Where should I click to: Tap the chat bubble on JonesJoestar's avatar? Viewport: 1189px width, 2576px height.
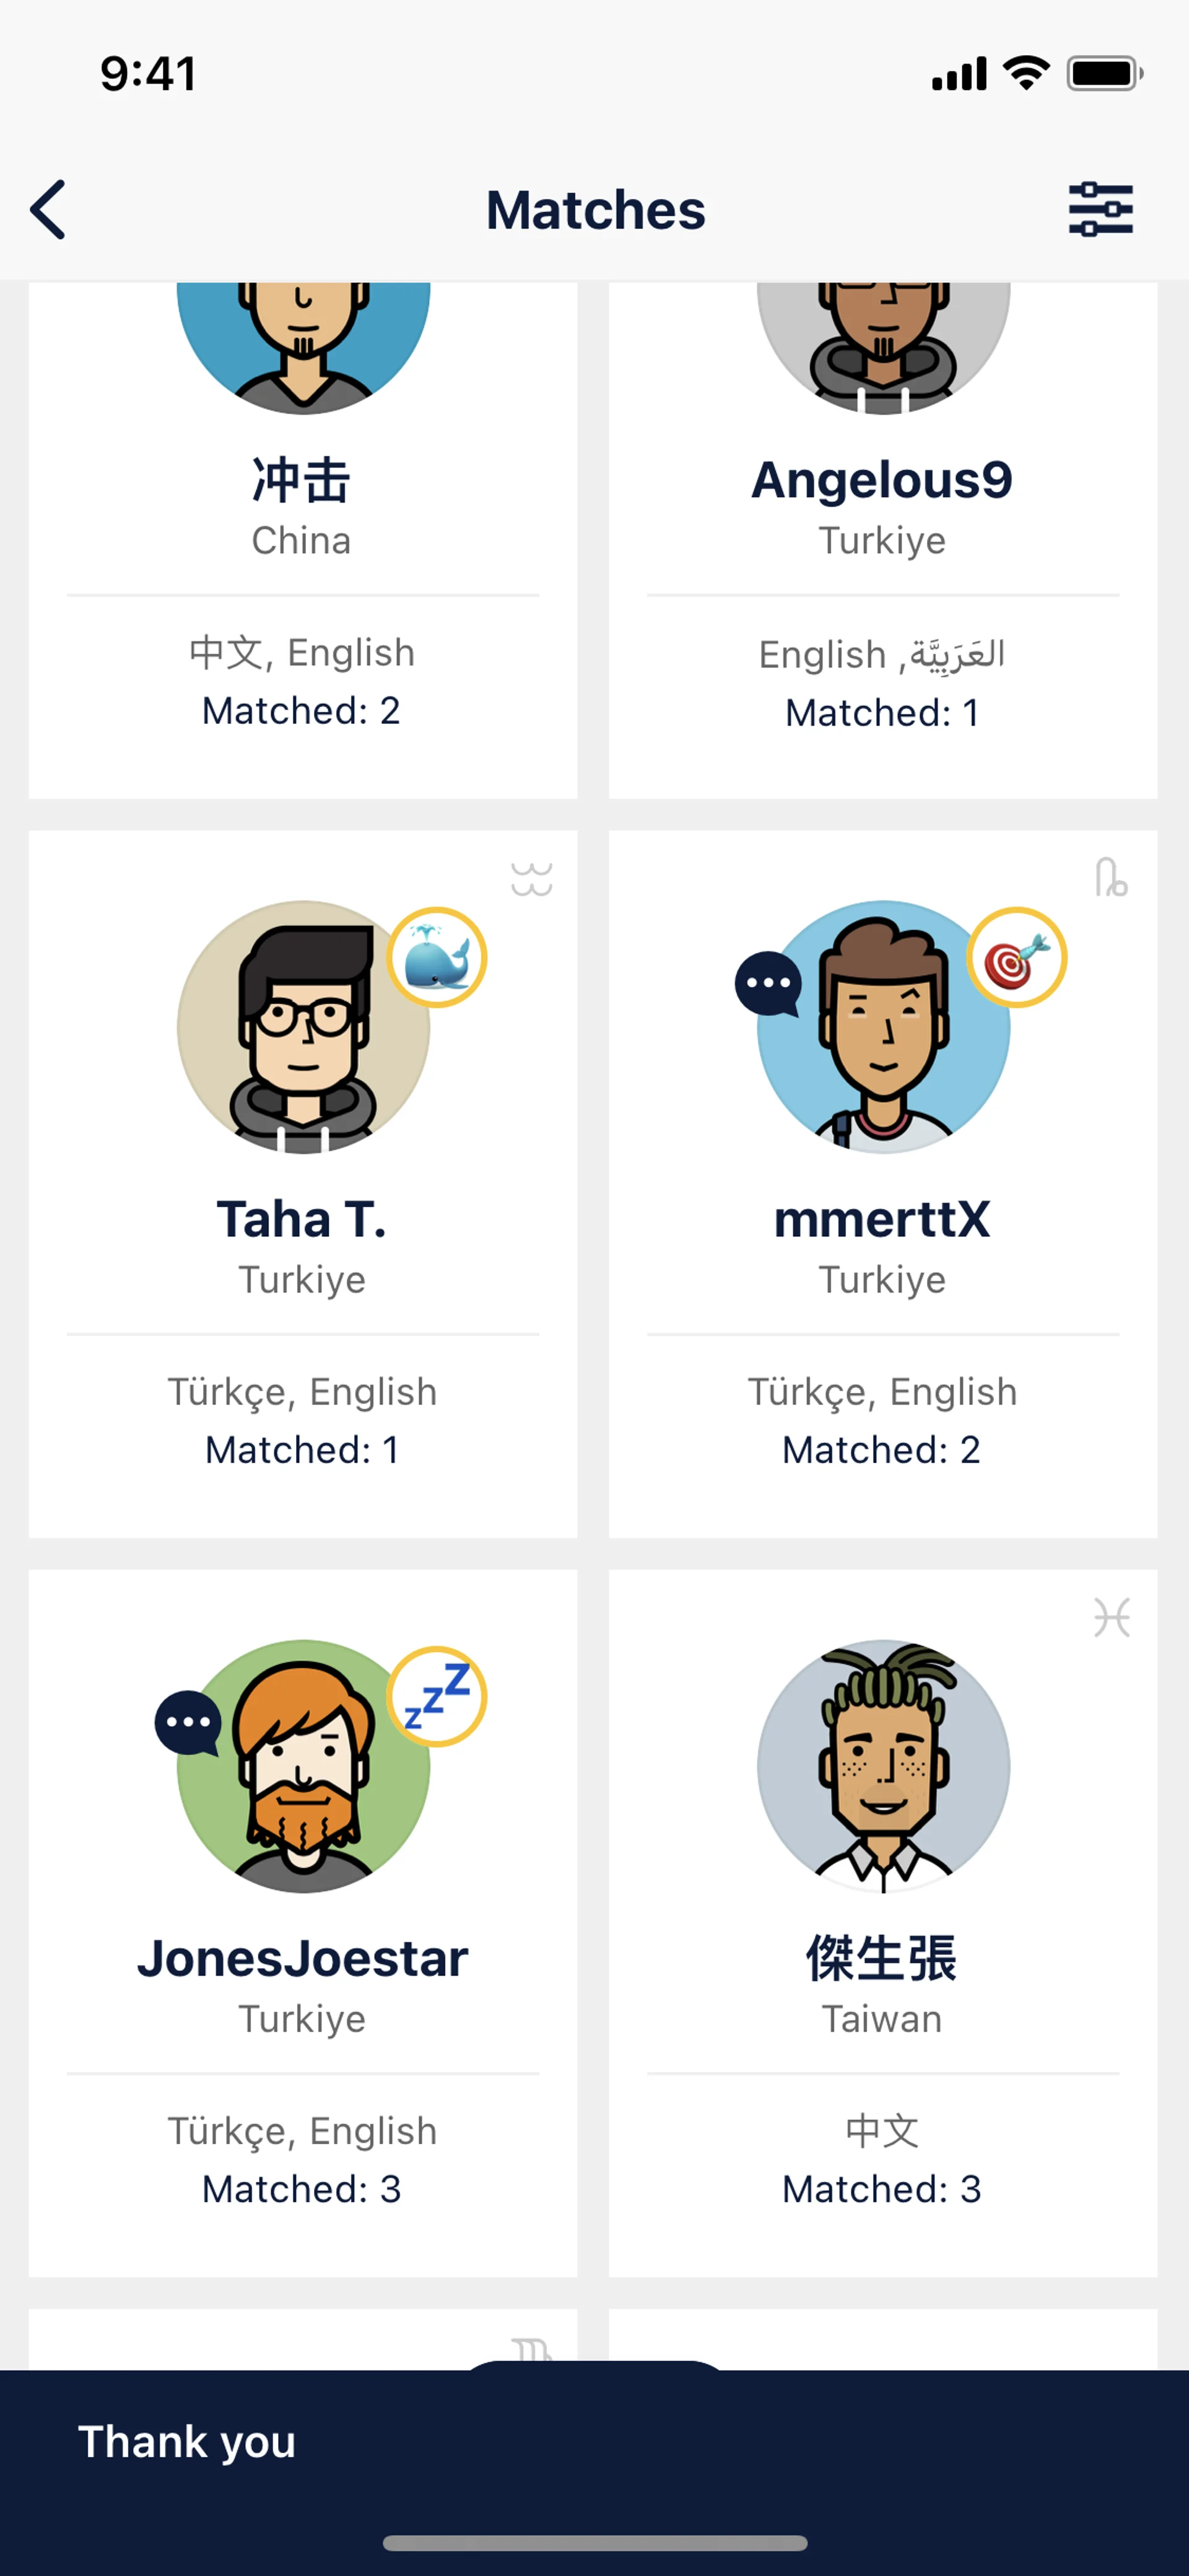coord(188,1722)
